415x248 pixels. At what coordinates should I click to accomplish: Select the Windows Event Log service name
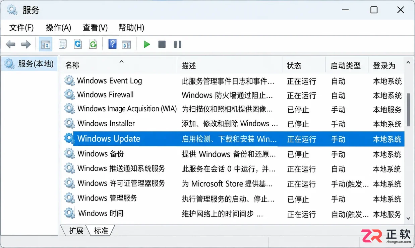(x=110, y=81)
